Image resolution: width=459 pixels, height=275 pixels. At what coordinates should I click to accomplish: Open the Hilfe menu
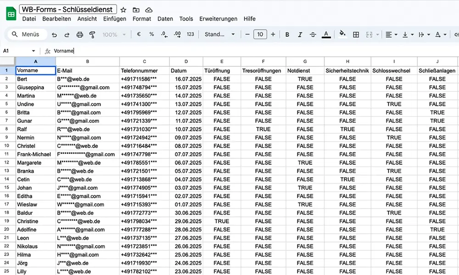(x=249, y=19)
